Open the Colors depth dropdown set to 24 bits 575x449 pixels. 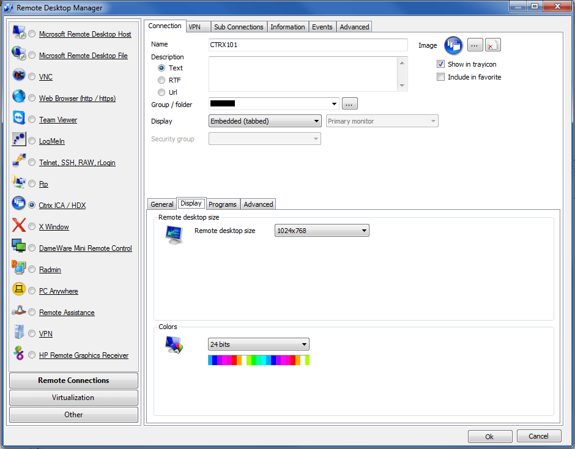pyautogui.click(x=258, y=344)
